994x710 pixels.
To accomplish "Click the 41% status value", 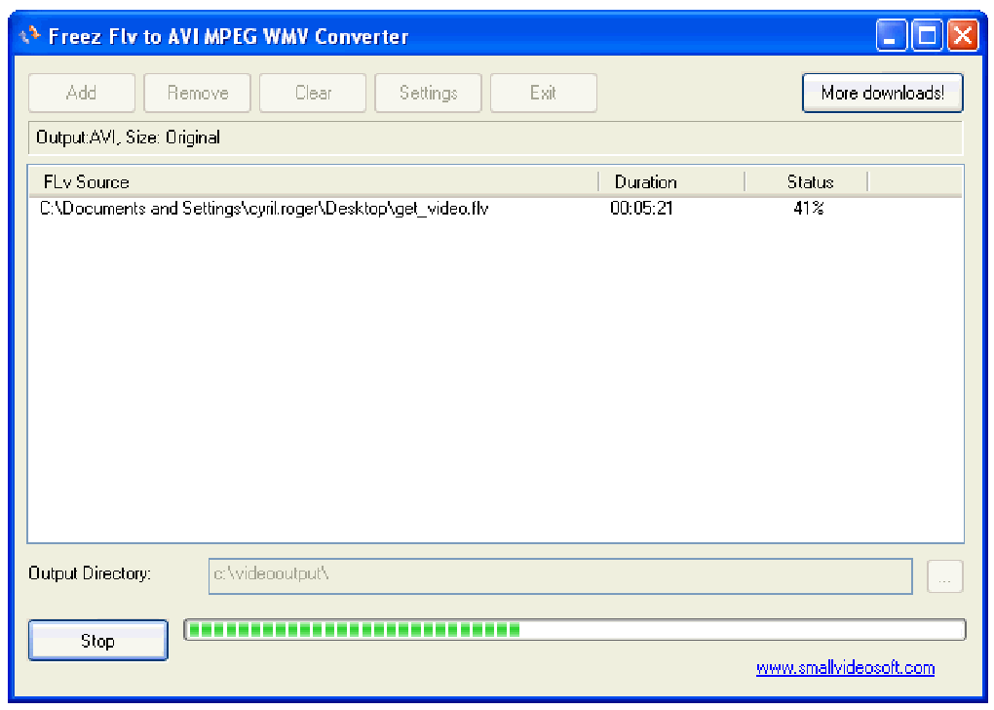I will coord(808,208).
